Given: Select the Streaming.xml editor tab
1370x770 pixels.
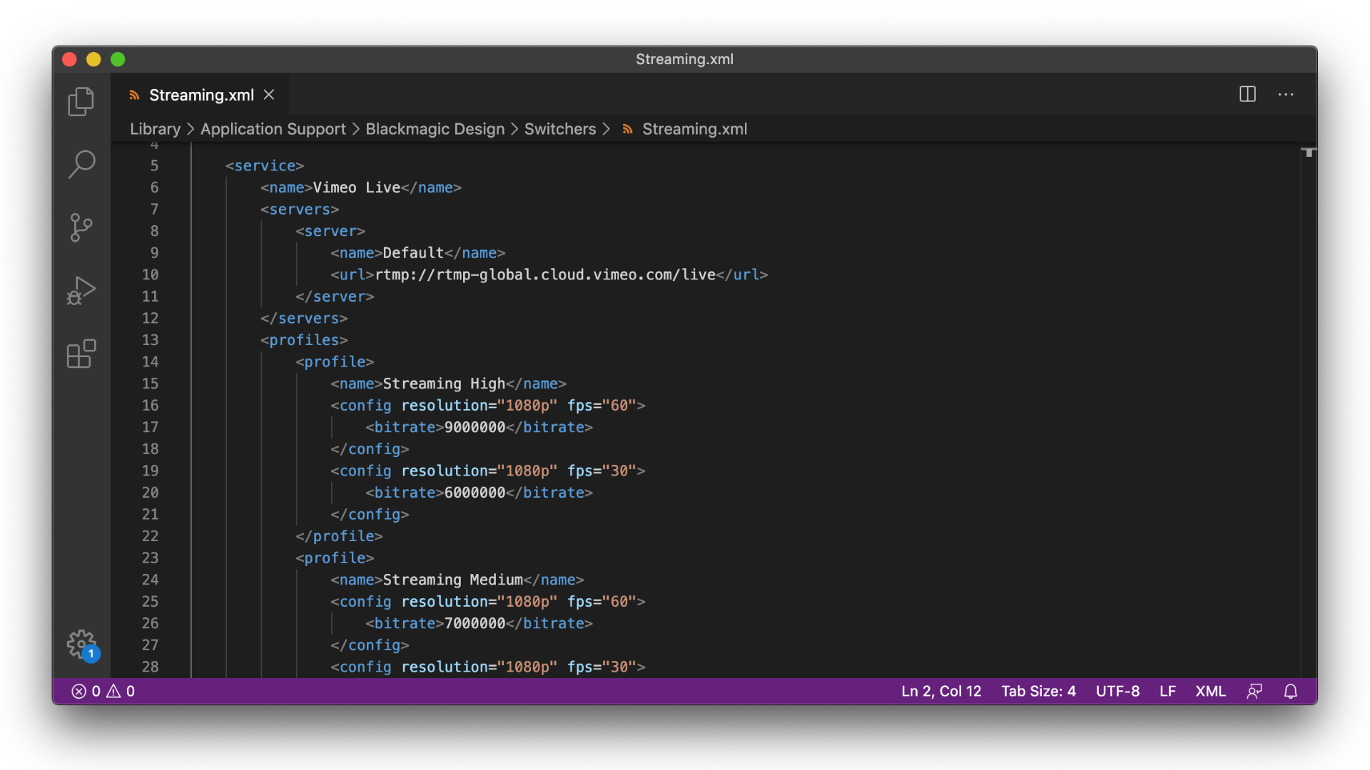Looking at the screenshot, I should click(x=201, y=95).
